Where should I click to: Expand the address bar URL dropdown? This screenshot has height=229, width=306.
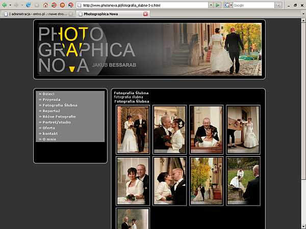pos(210,5)
